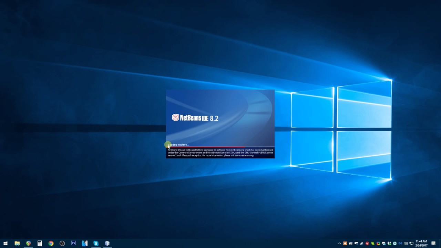
Task: Click the multicolored ring tray icon
Action: (x=378, y=244)
